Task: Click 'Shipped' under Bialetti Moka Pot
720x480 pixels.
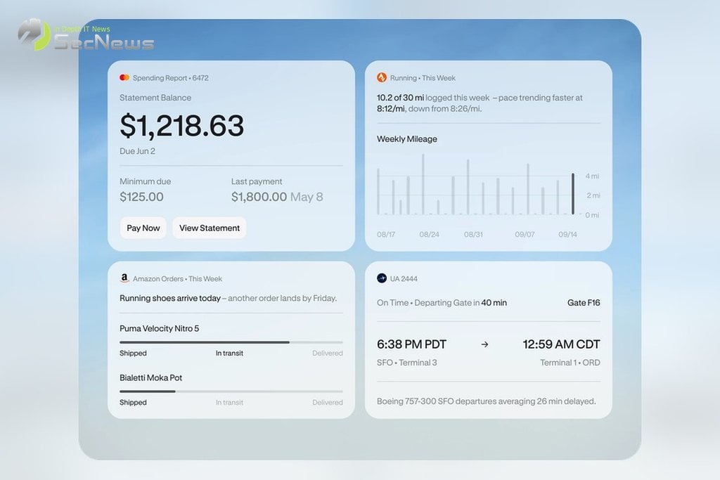Action: [x=133, y=403]
